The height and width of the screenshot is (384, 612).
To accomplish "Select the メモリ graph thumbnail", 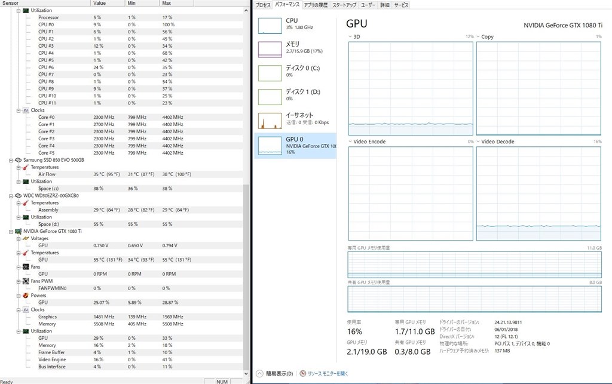I will coord(270,49).
